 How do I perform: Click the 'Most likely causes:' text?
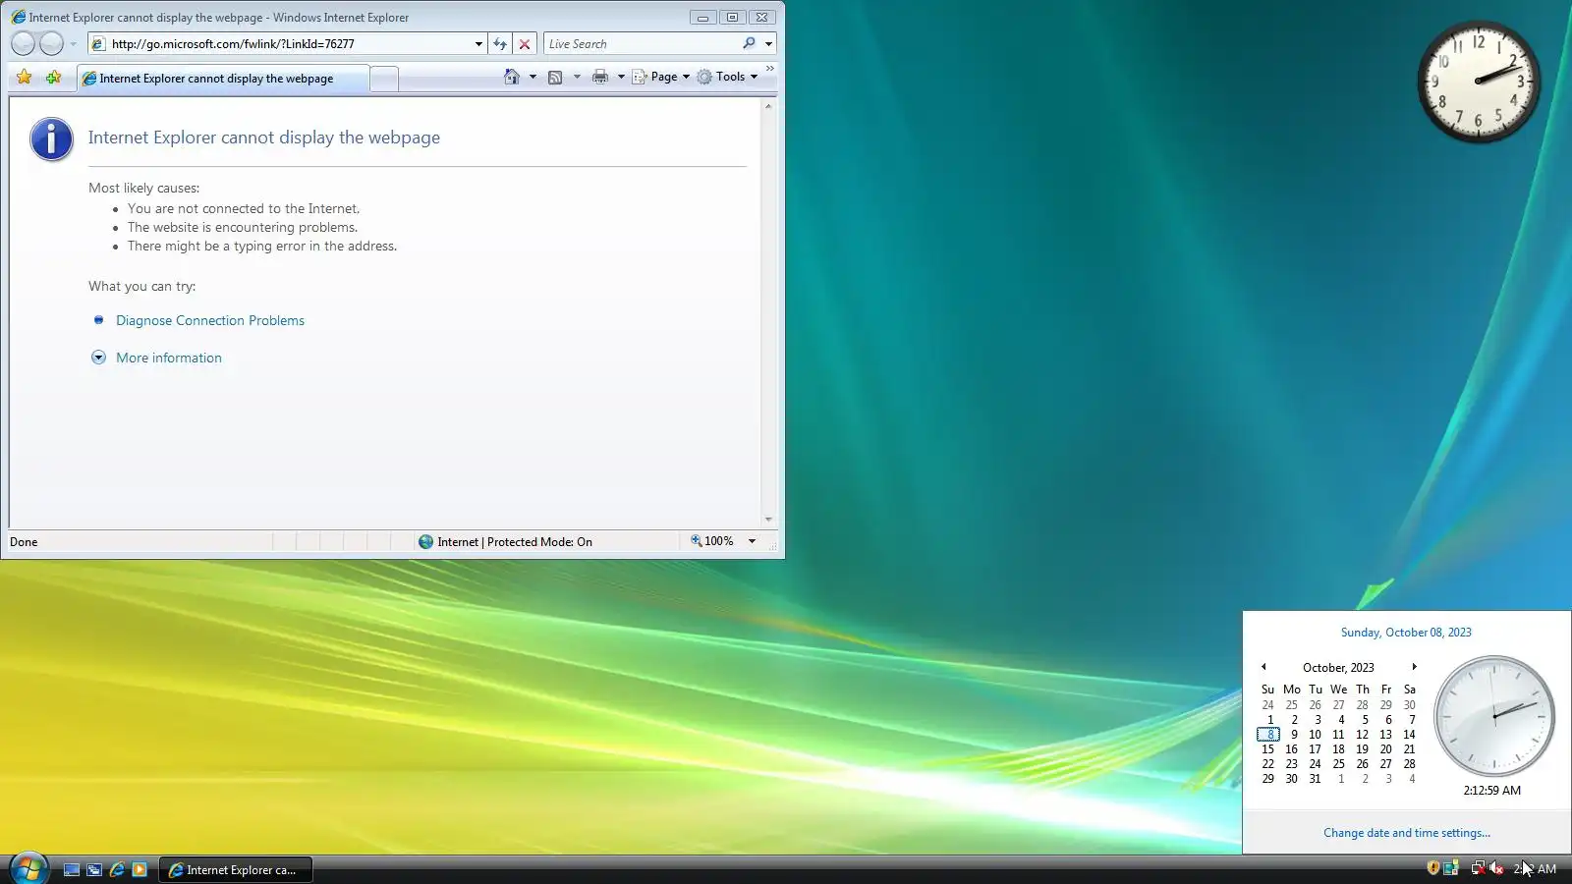[x=143, y=189]
